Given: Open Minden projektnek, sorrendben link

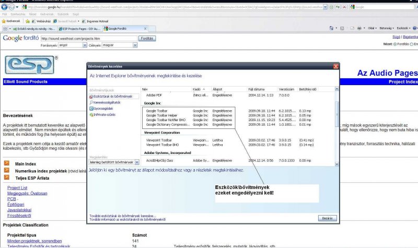Looking at the screenshot, I should pos(34,241).
